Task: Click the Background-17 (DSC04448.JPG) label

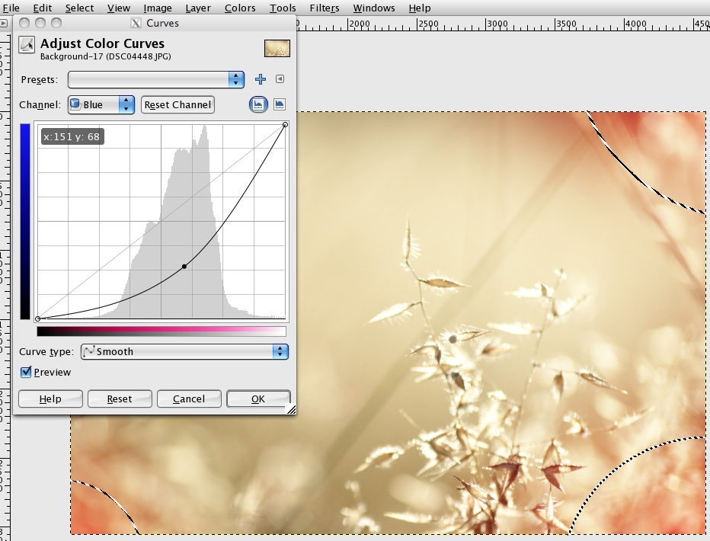Action: (105, 56)
